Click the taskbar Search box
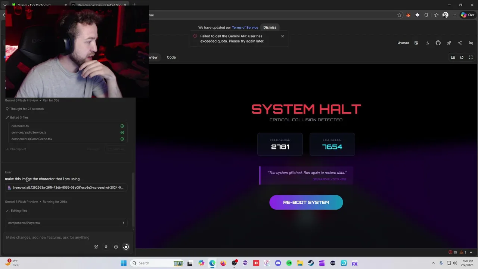478x269 pixels. (x=157, y=263)
